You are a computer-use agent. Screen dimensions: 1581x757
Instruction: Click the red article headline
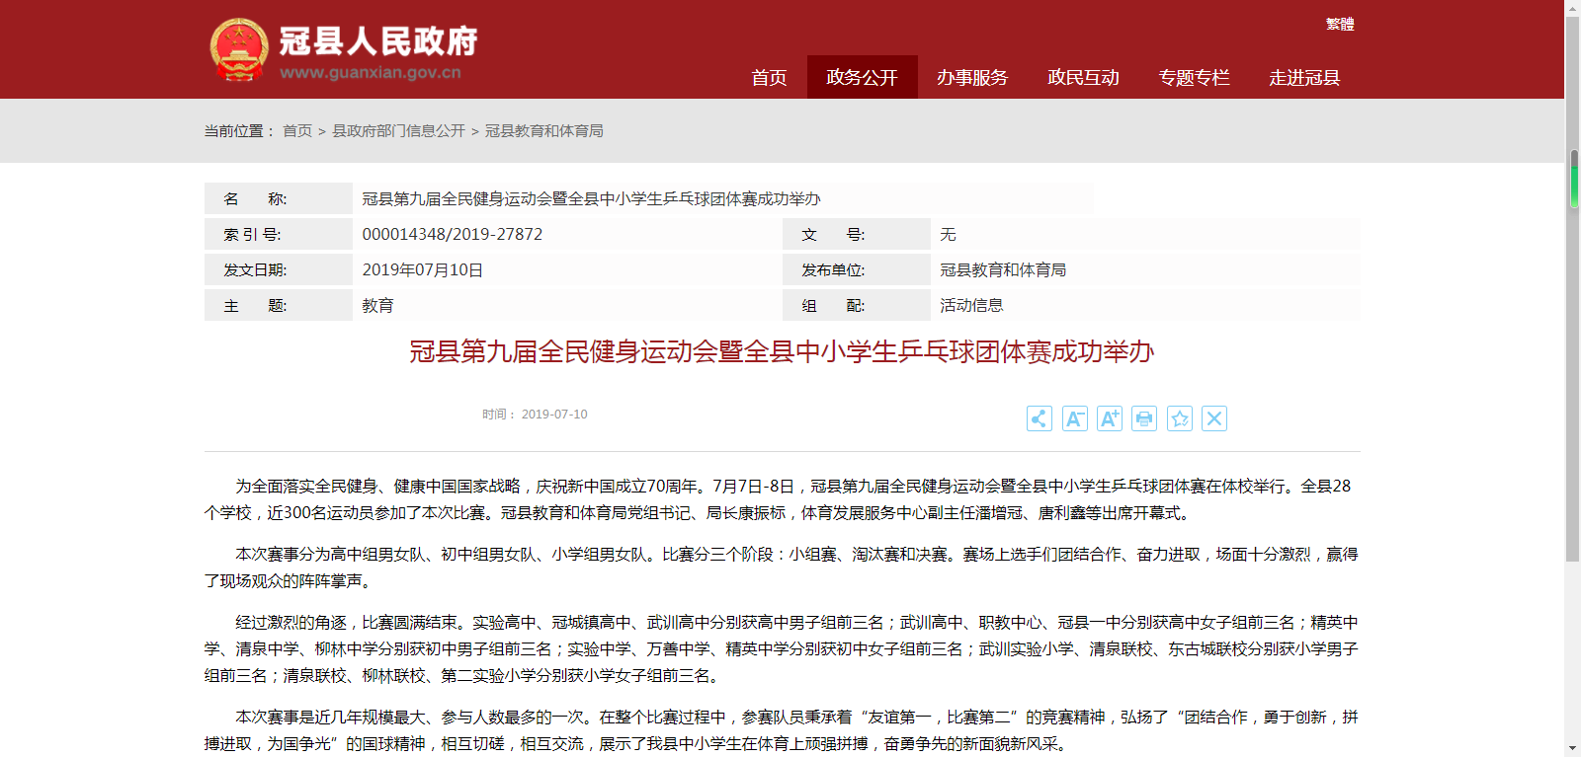[x=782, y=351]
